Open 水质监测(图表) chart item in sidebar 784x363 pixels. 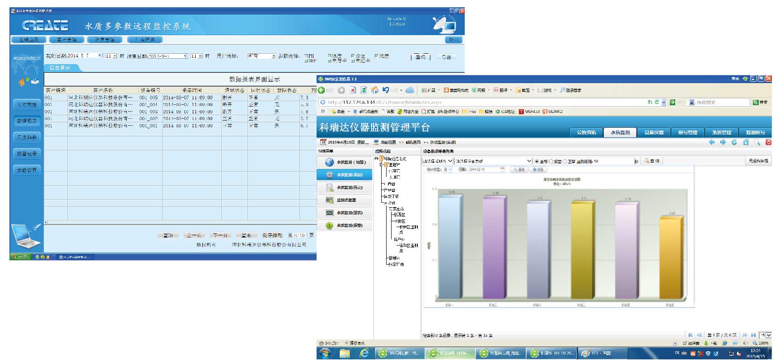[x=345, y=213]
